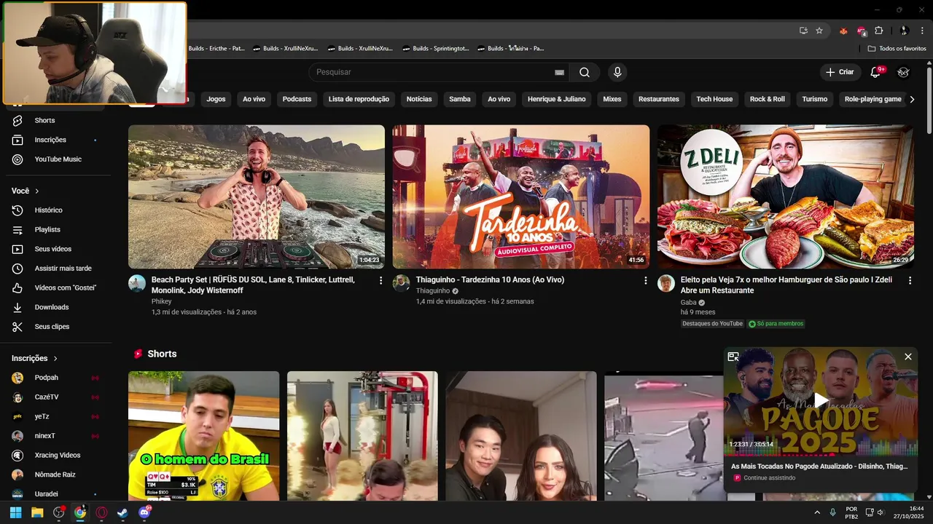This screenshot has height=524, width=933.
Task: Open the notifications bell
Action: click(877, 72)
